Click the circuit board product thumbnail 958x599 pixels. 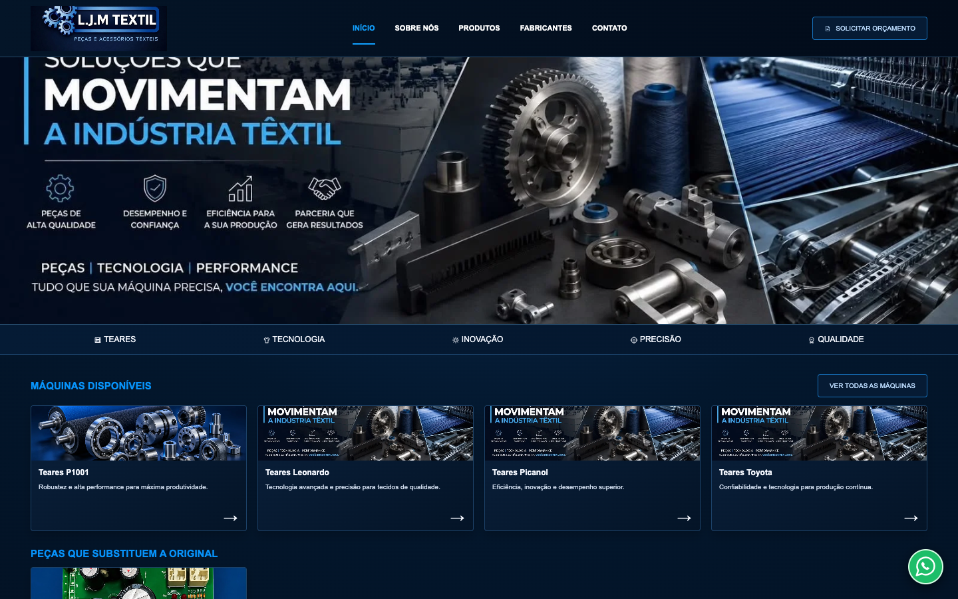pyautogui.click(x=138, y=584)
